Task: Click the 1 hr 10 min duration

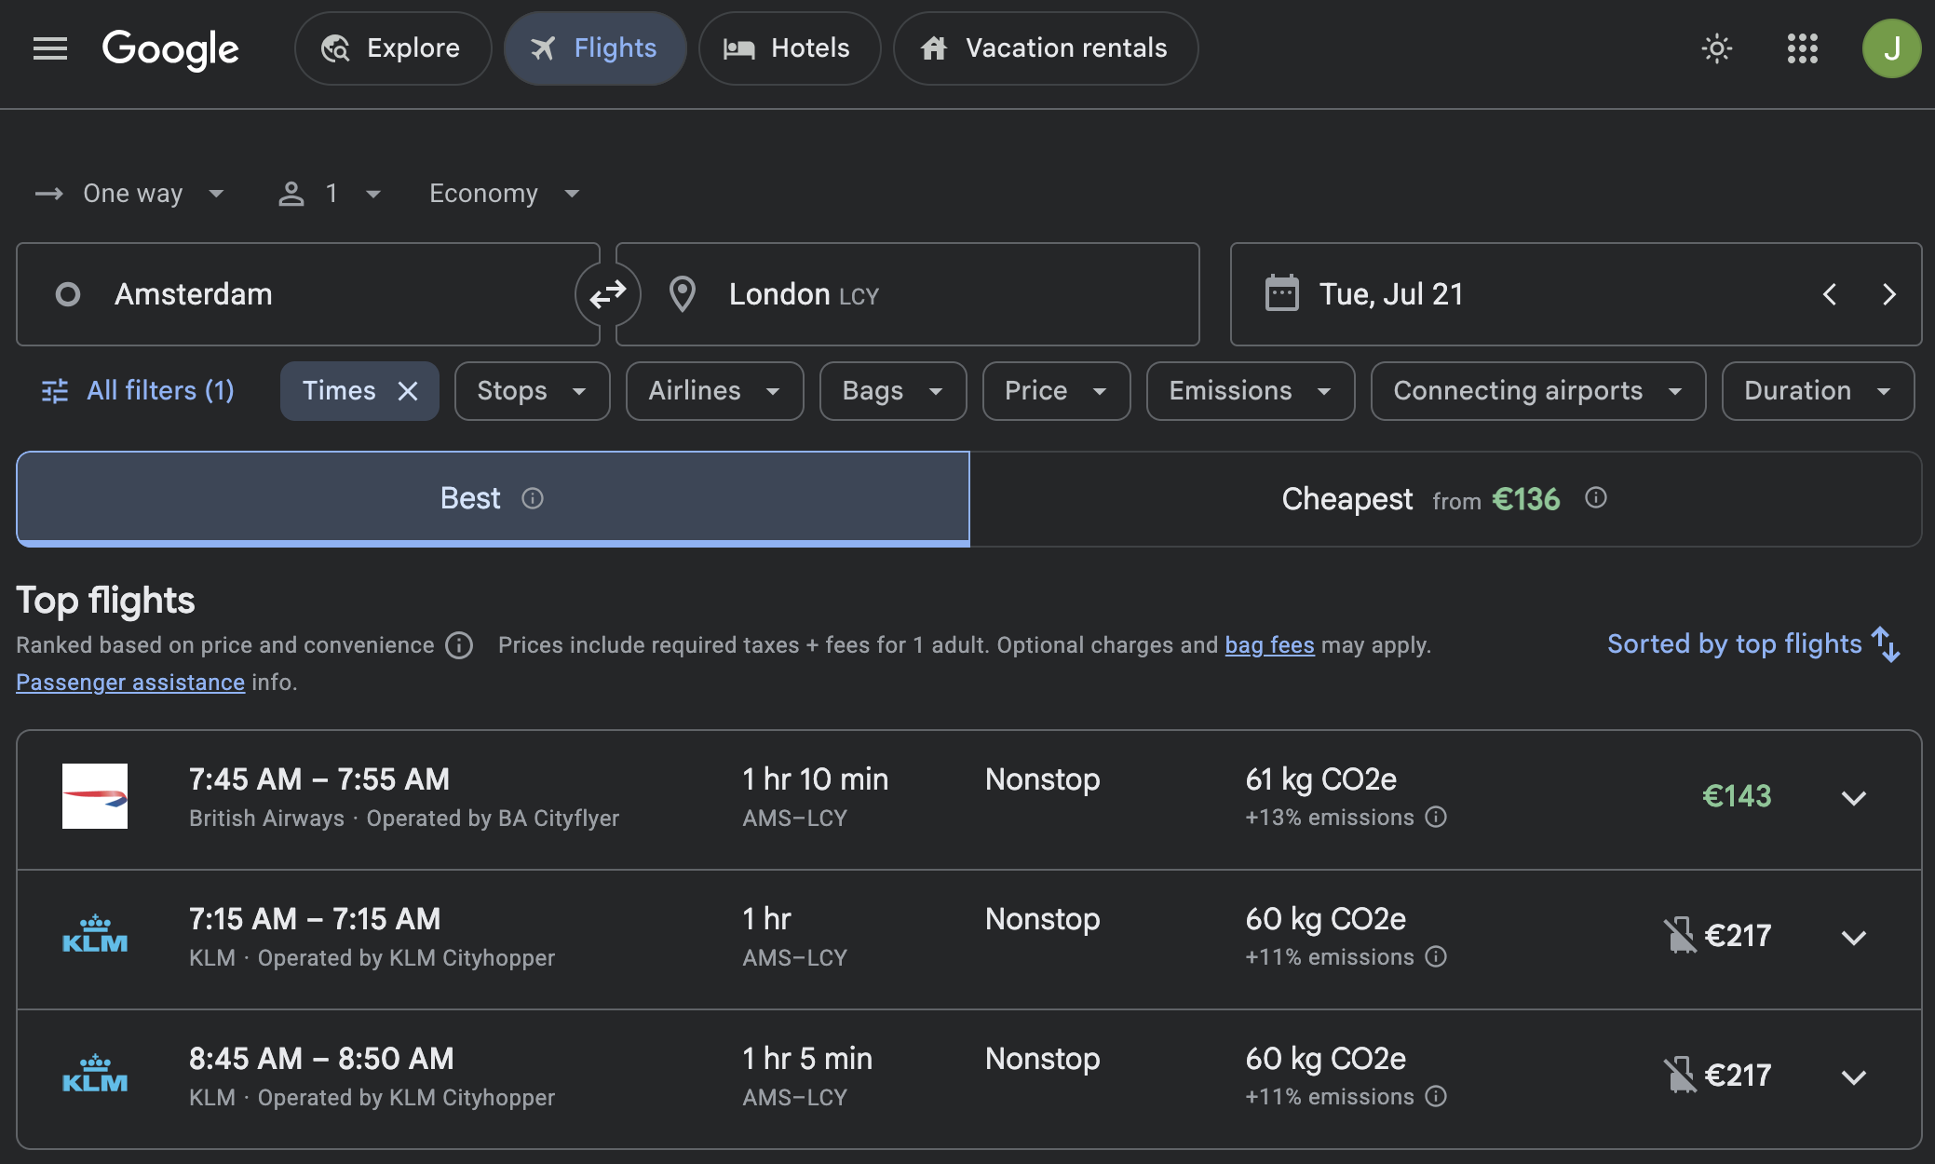Action: (x=816, y=779)
